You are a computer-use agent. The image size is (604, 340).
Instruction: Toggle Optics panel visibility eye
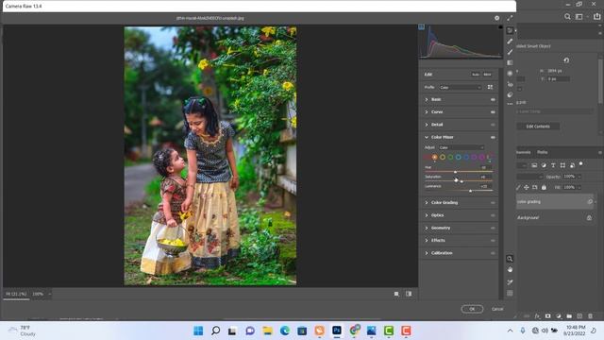493,215
